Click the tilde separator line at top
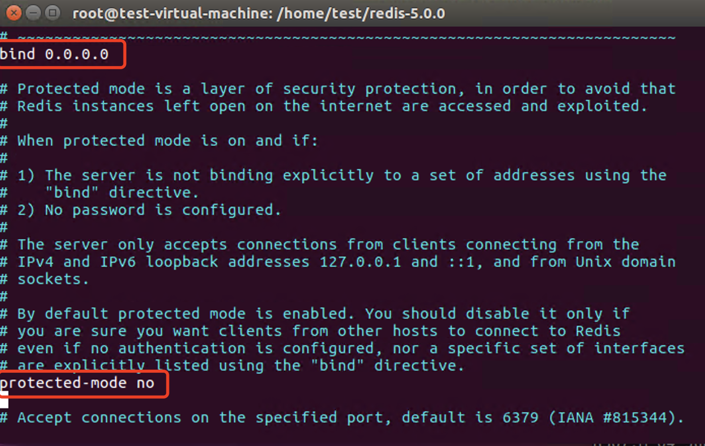Screen dimensions: 705x446 (x=346, y=37)
